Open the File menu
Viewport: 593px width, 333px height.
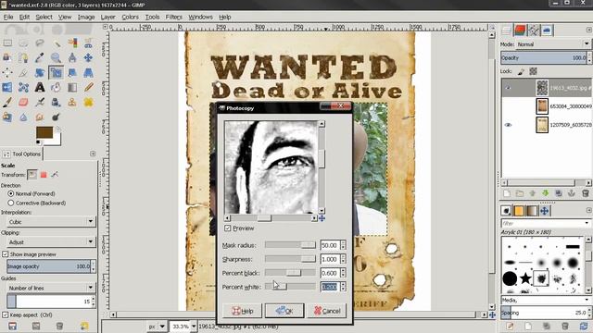coord(8,17)
